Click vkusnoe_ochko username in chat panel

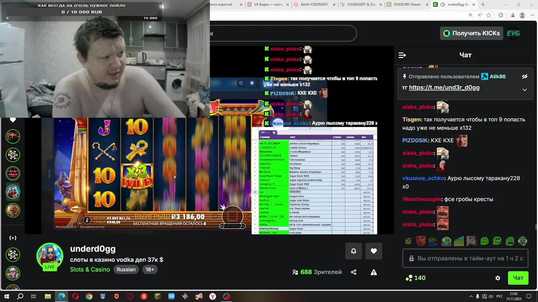(x=423, y=178)
